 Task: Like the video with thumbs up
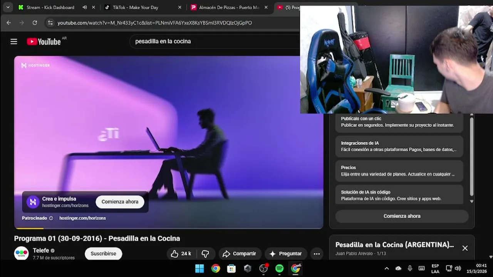pos(181,254)
